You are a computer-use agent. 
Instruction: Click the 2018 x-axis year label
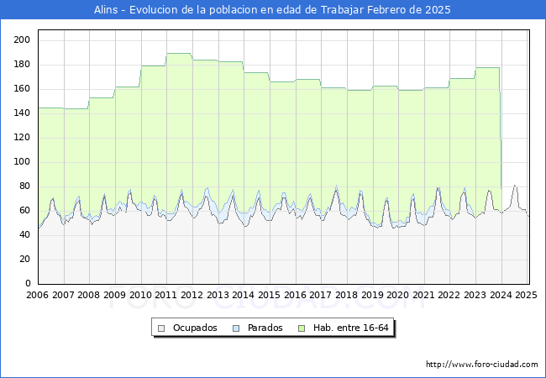tap(347, 295)
